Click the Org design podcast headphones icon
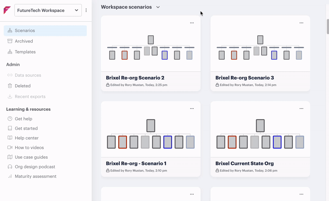This screenshot has height=201, width=329. tap(10, 167)
